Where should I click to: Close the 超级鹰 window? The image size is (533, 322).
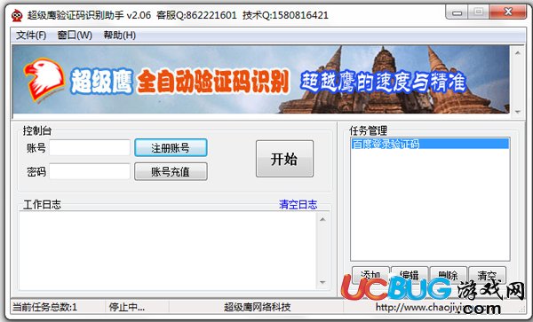coord(508,12)
